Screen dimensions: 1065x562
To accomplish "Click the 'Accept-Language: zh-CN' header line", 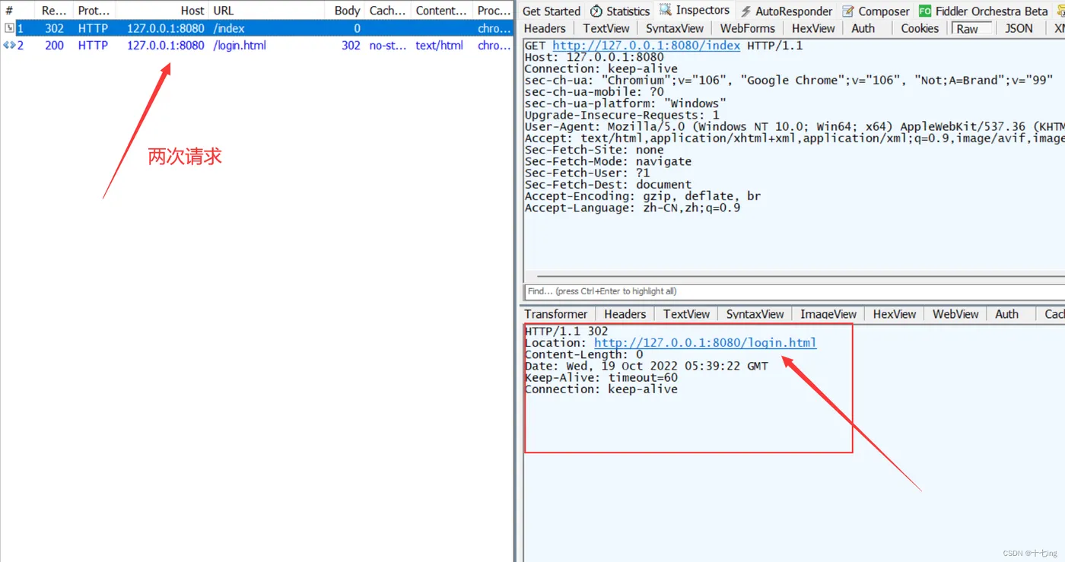I will 632,208.
